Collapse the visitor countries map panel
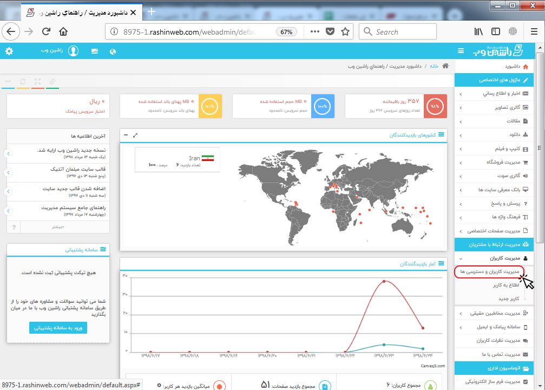The height and width of the screenshot is (390, 545). click(126, 135)
